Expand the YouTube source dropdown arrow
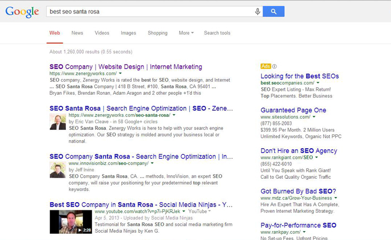This screenshot has height=240, width=391. click(x=209, y=211)
